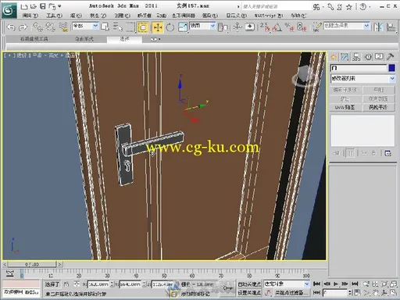Open the Key Filters button
This screenshot has height=300, width=400.
[x=291, y=293]
